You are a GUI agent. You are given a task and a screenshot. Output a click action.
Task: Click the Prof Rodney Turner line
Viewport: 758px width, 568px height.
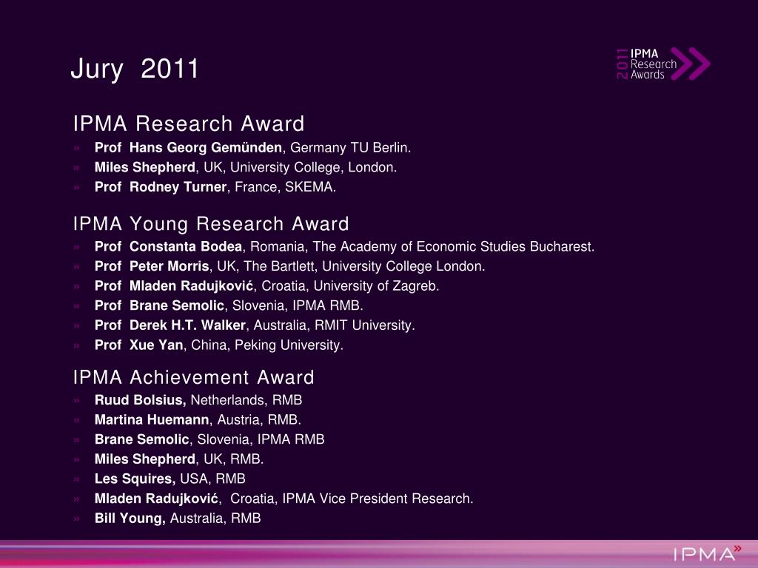tap(215, 187)
